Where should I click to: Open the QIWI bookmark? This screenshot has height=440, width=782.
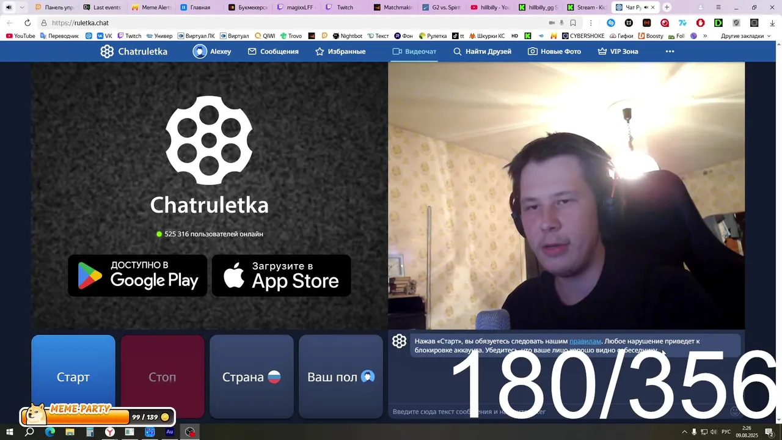pyautogui.click(x=265, y=36)
